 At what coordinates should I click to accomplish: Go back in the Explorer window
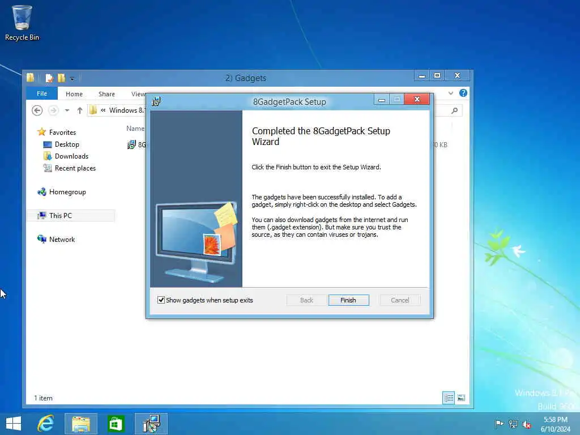(x=37, y=110)
